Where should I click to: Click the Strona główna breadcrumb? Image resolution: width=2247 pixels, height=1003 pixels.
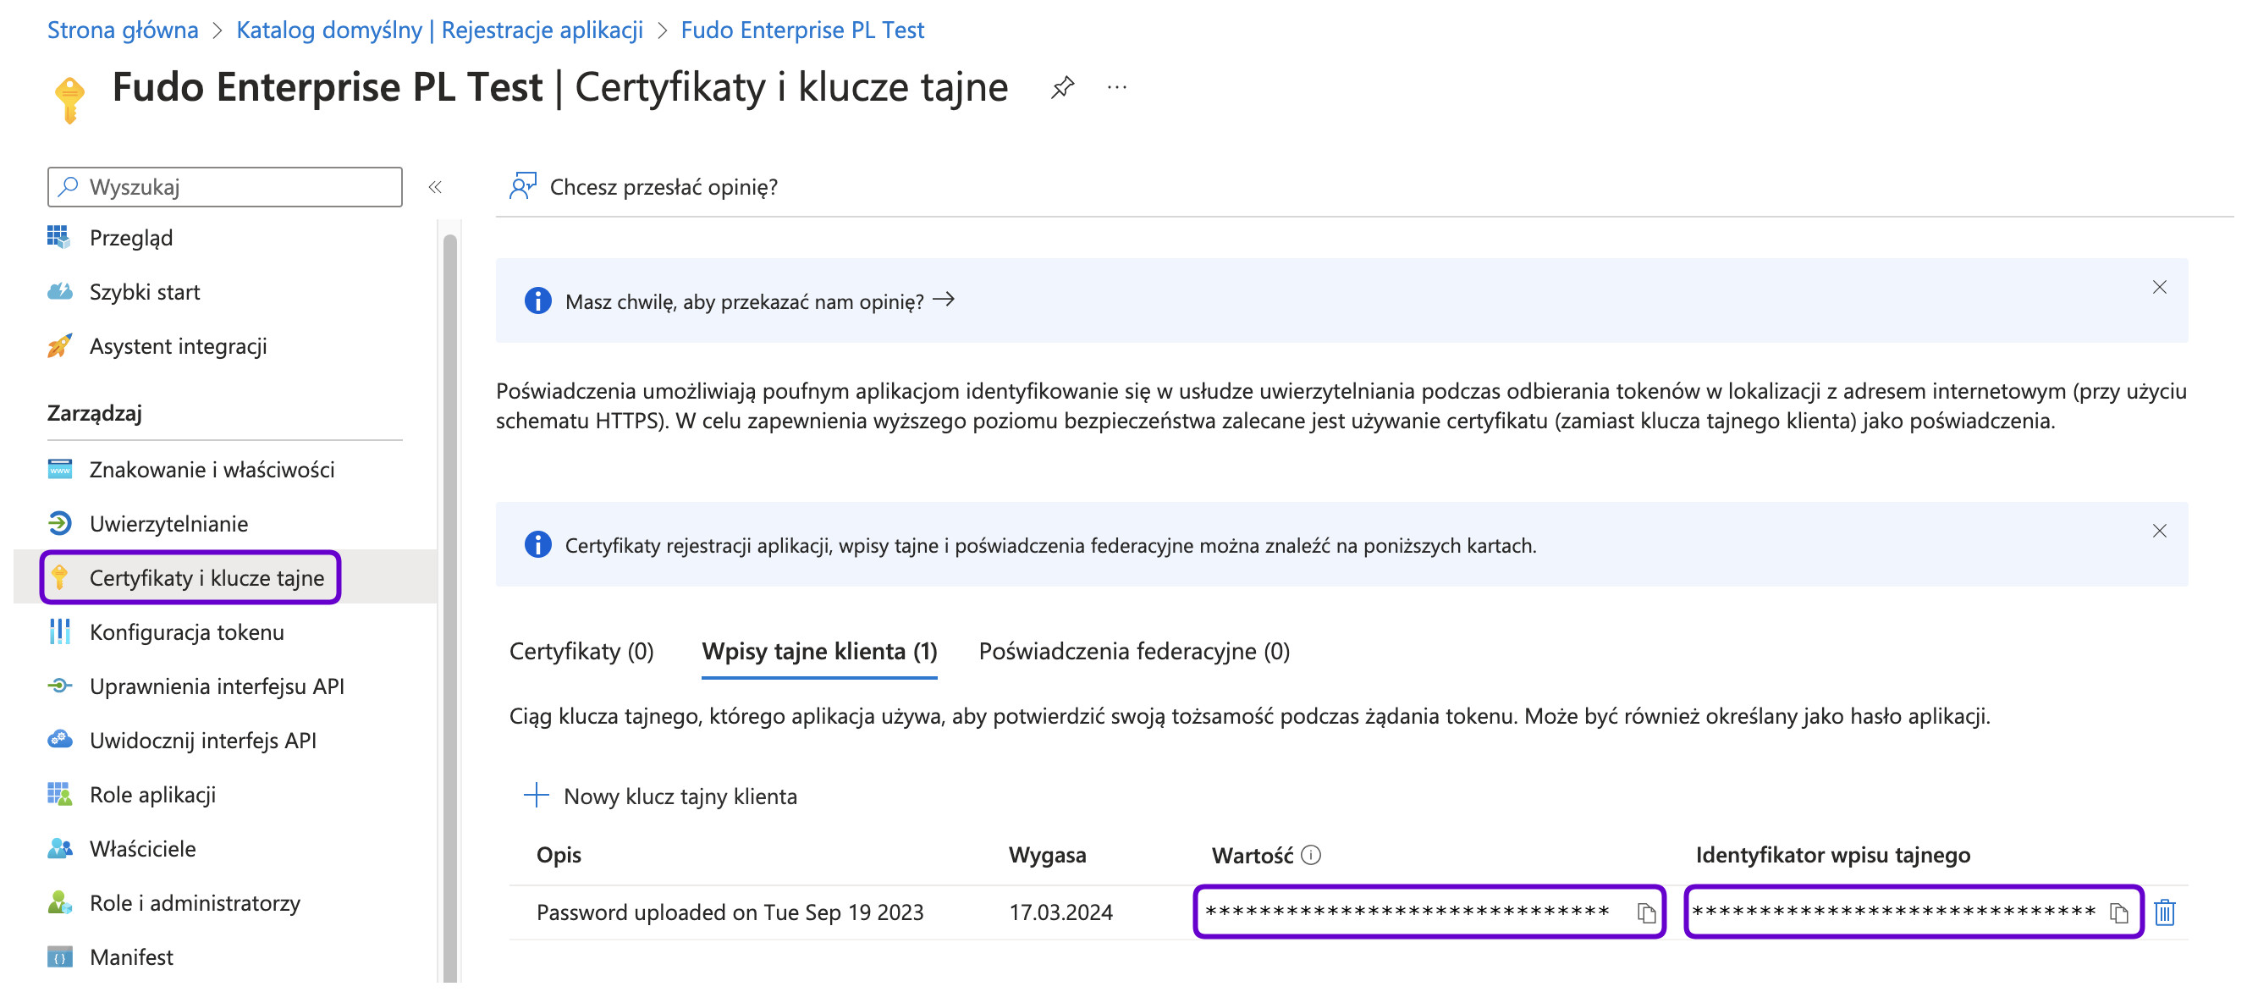(122, 30)
